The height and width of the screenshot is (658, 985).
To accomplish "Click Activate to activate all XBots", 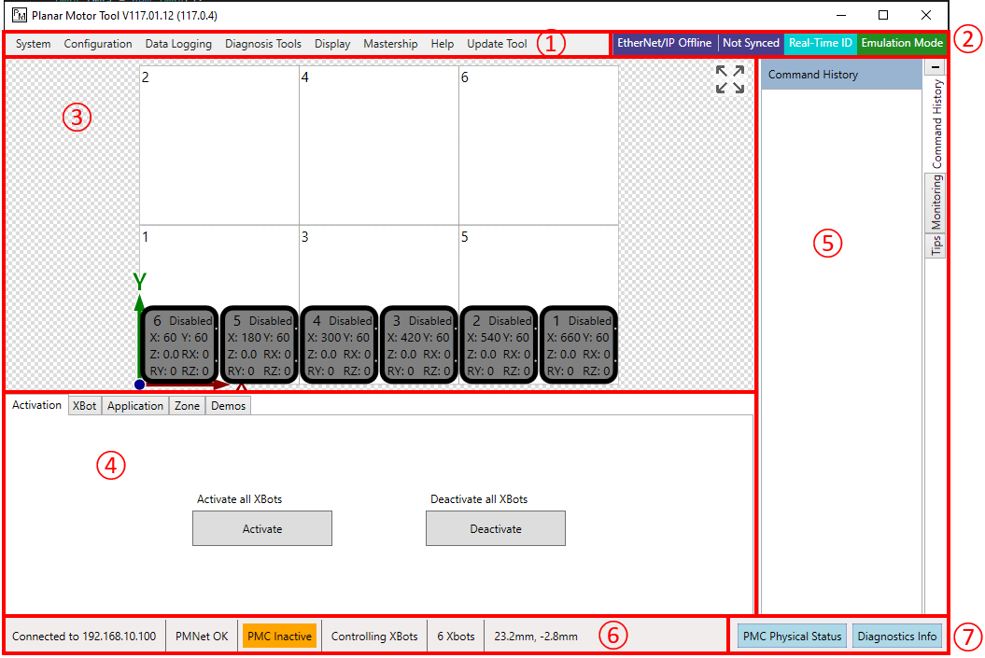I will pos(261,528).
